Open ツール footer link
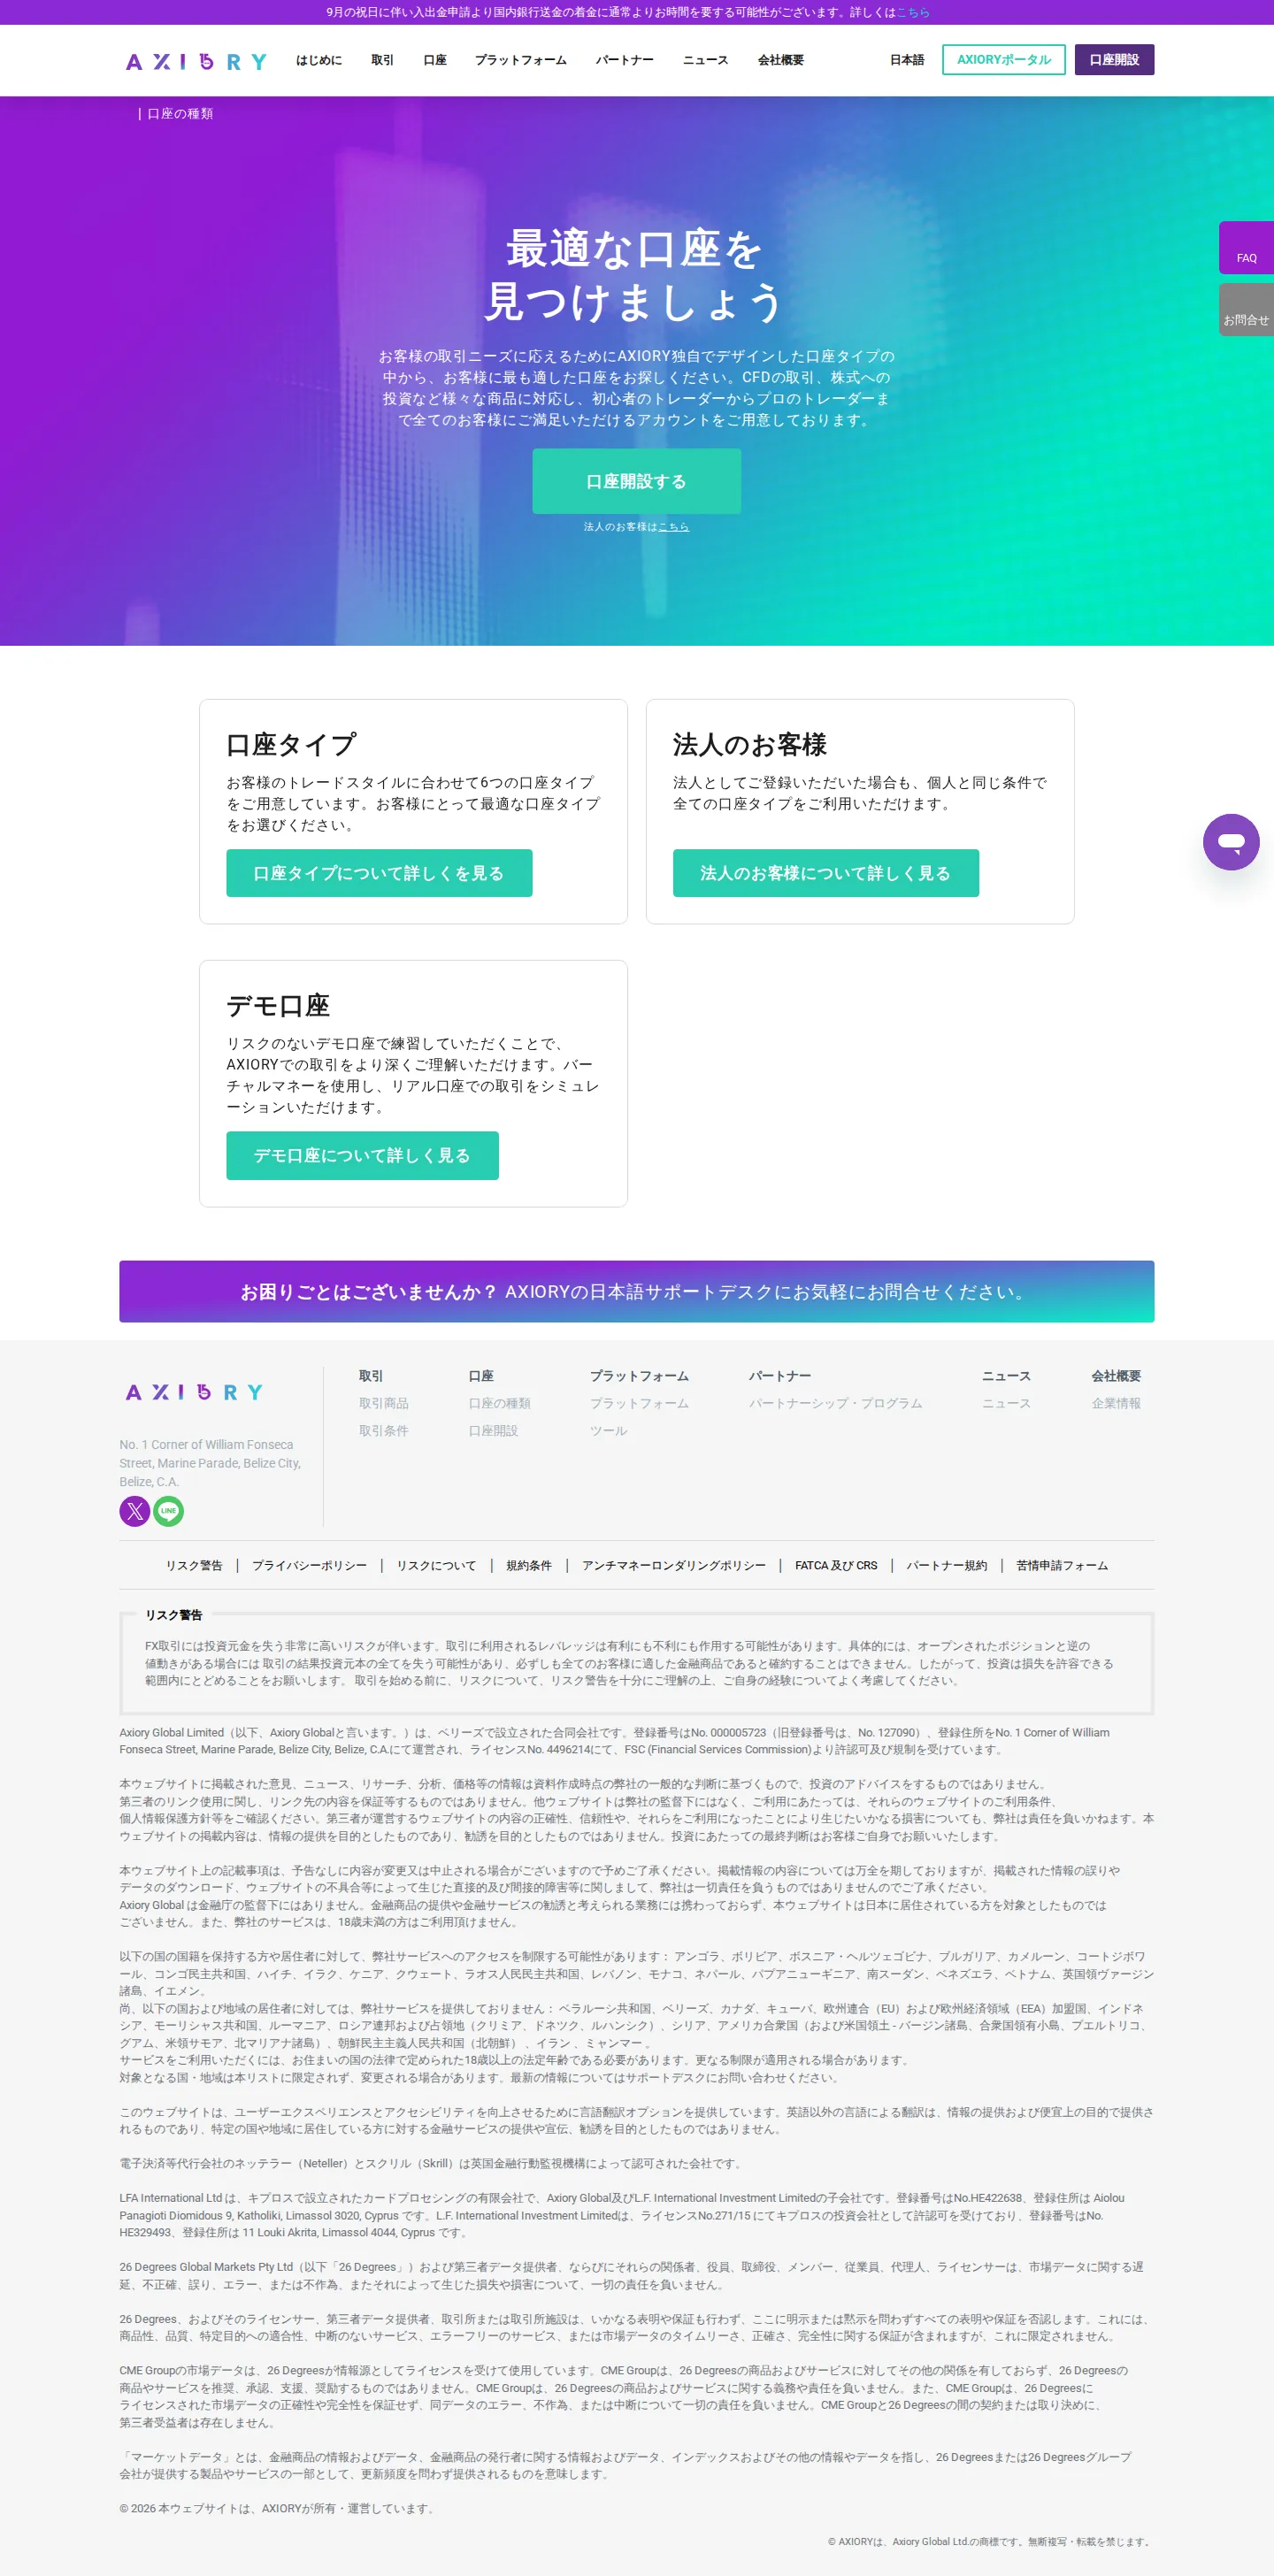 (x=609, y=1431)
